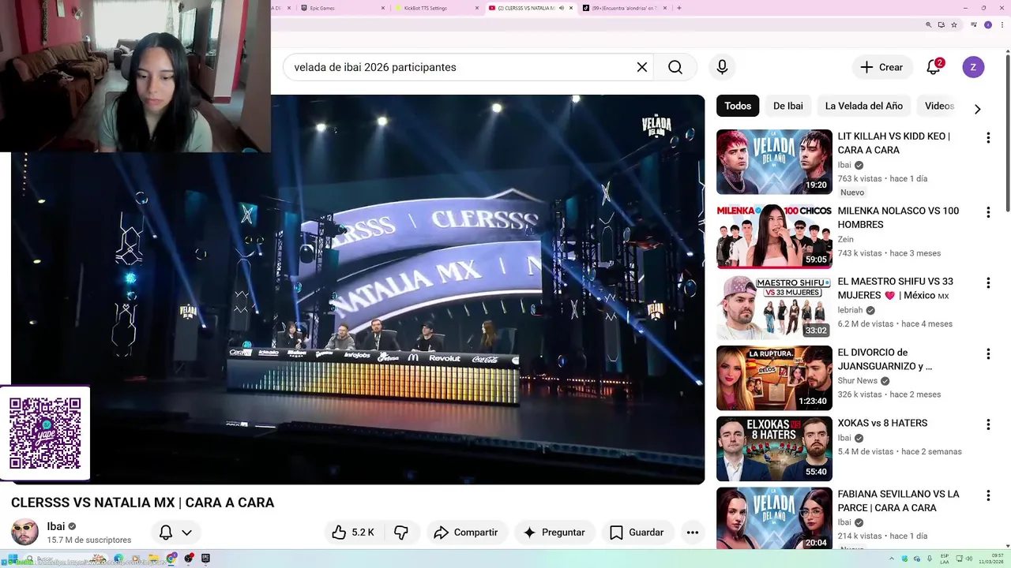Click the magnifier search button
Image resolution: width=1011 pixels, height=568 pixels.
point(675,67)
